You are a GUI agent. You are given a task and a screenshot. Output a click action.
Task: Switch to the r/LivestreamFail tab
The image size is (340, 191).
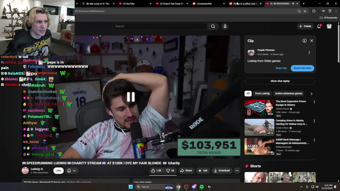pyautogui.click(x=204, y=4)
